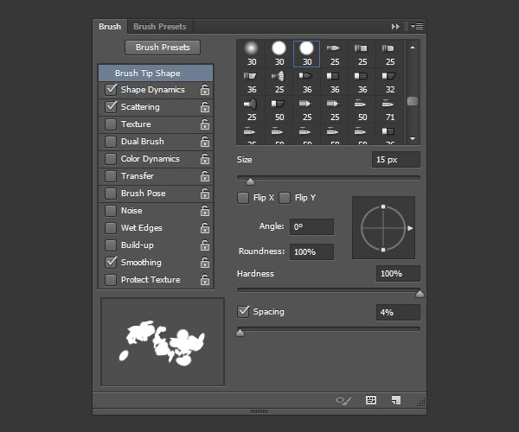Click the Dual Brush lock icon
This screenshot has width=519, height=432.
pos(205,142)
